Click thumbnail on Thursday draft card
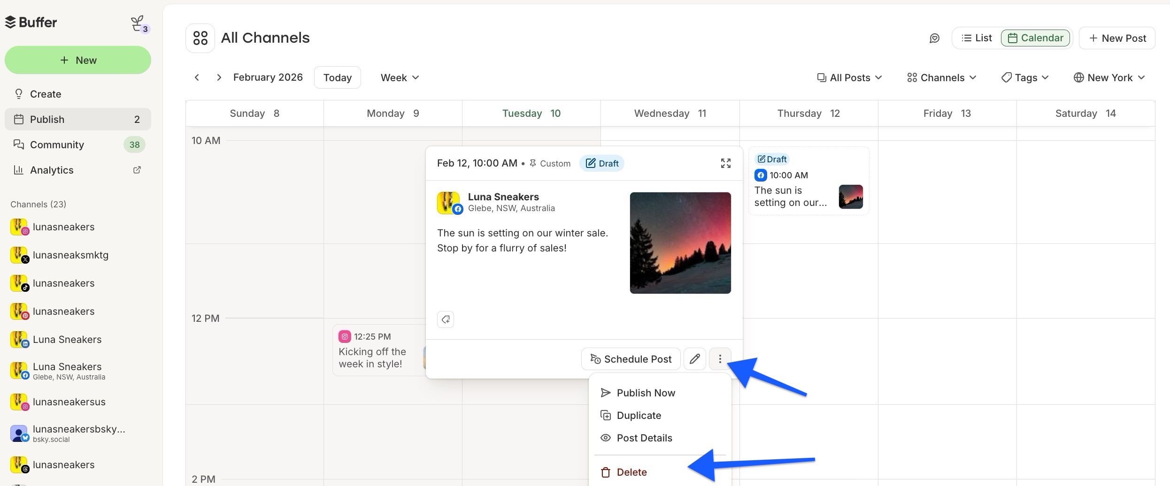The height and width of the screenshot is (486, 1170). [851, 197]
